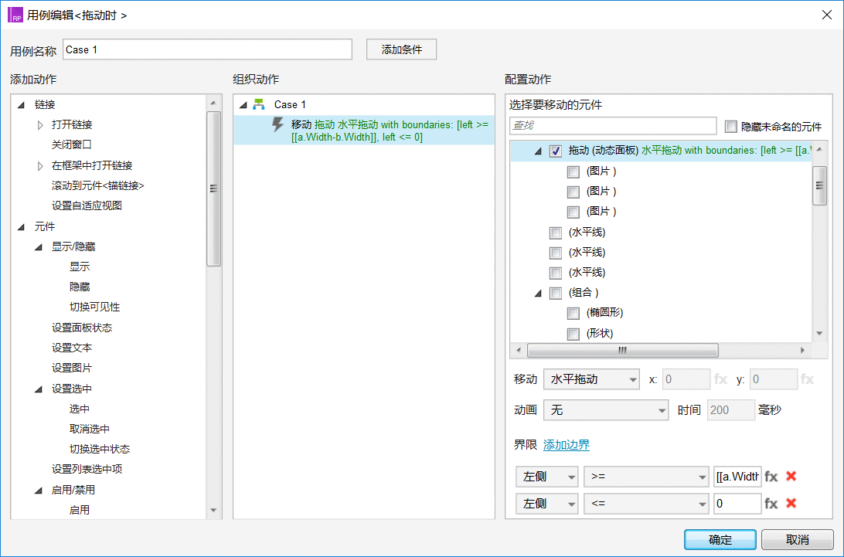Open fx editor for first boundary value
Image resolution: width=844 pixels, height=557 pixels.
point(771,477)
